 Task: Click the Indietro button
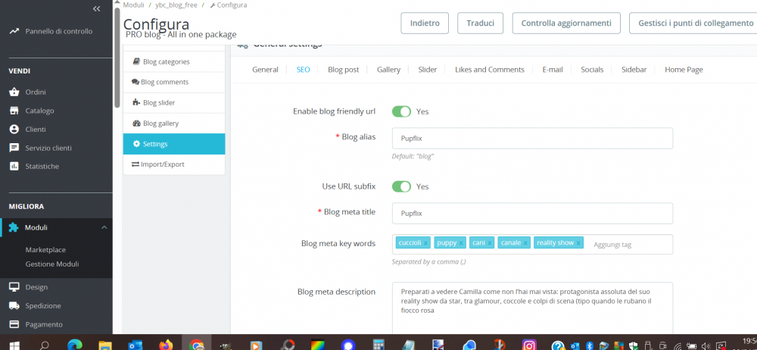[x=425, y=23]
